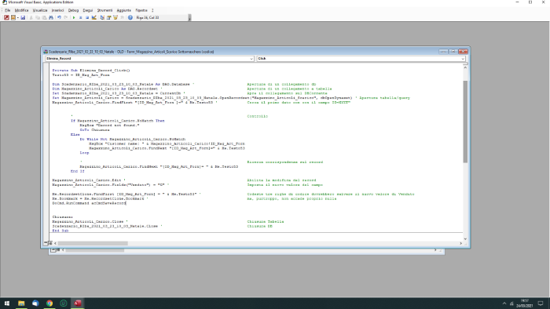
Task: Click the Microsoft Access taskbar icon
Action: coord(78,304)
